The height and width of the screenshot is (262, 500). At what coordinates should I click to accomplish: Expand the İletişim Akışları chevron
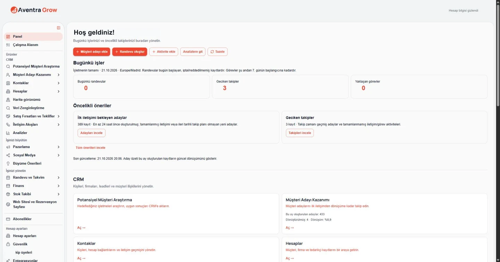coord(58,125)
